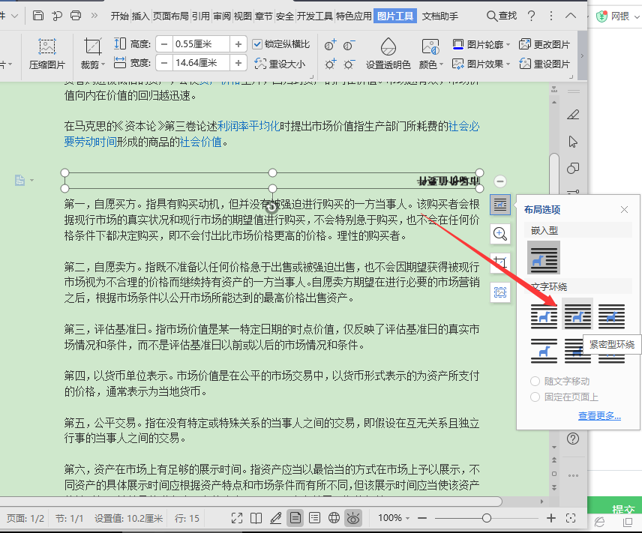This screenshot has height=533, width=642.
Task: Toggle eye protection mode icon in status bar
Action: [x=353, y=518]
